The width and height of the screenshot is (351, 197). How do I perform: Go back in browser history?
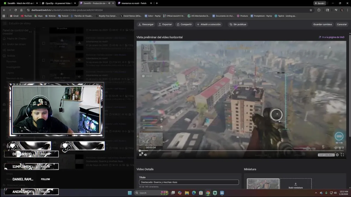click(4, 10)
